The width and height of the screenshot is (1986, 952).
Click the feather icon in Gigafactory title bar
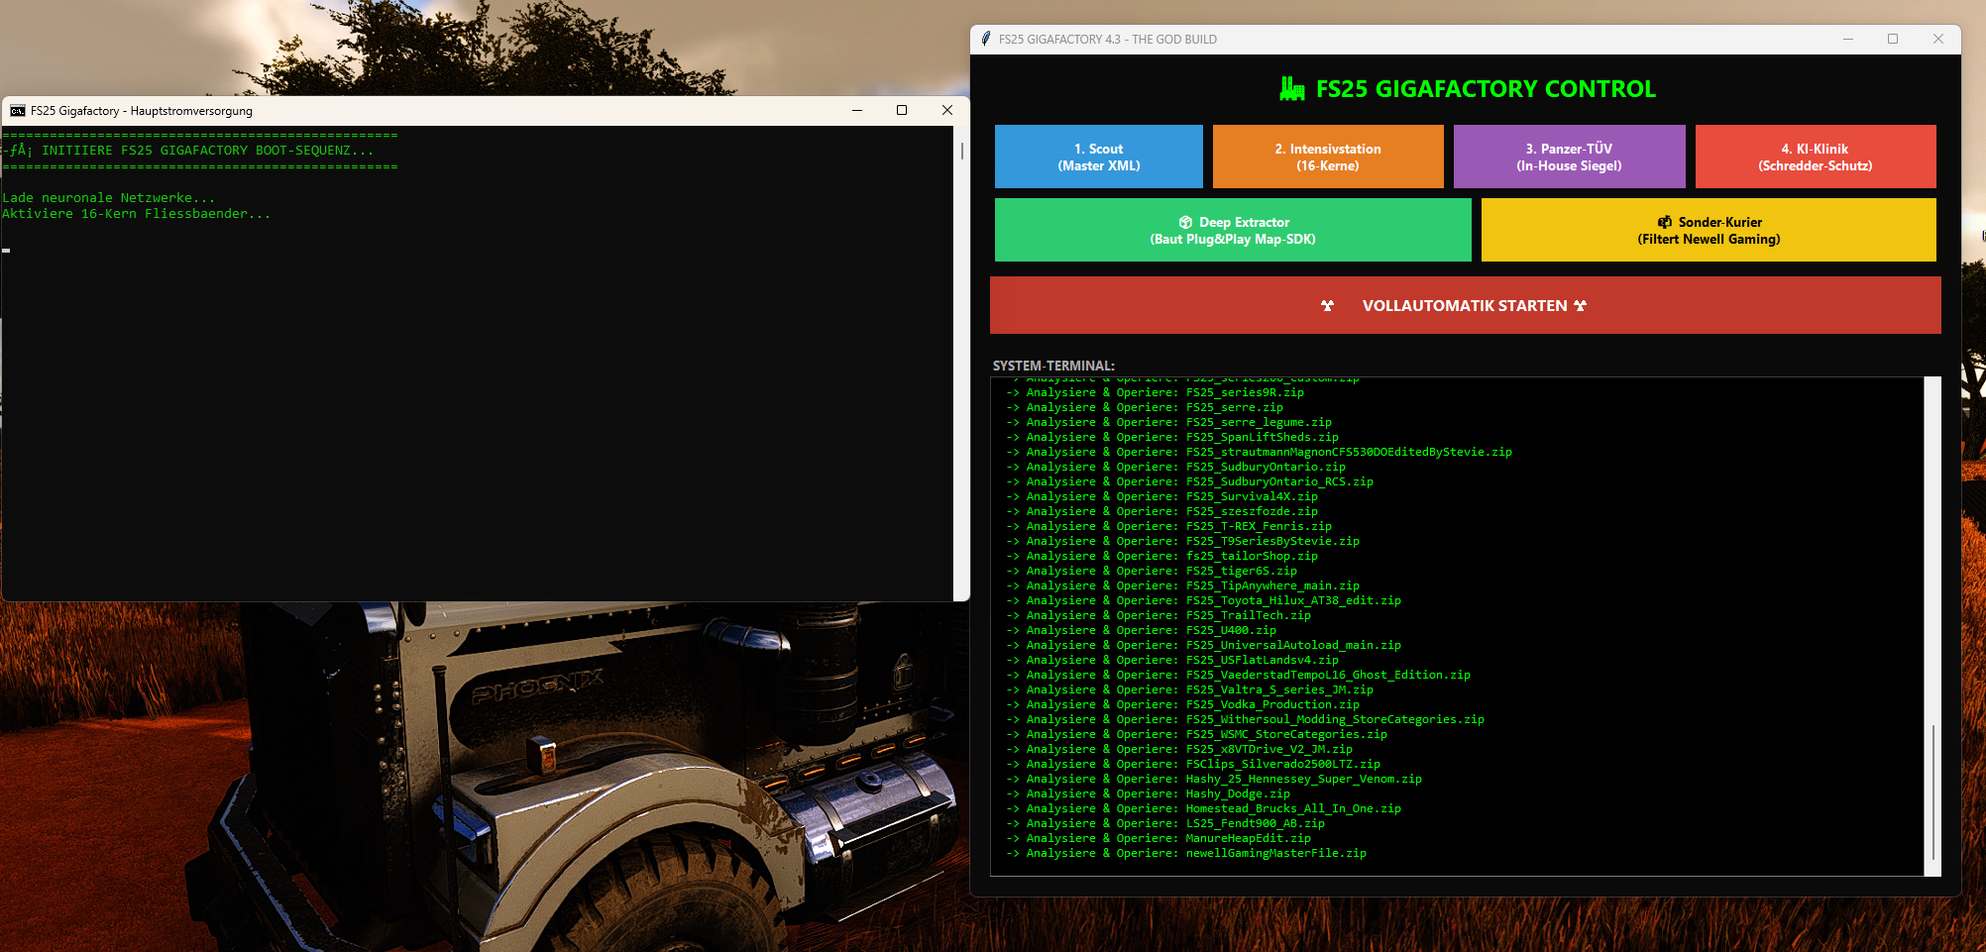click(985, 40)
